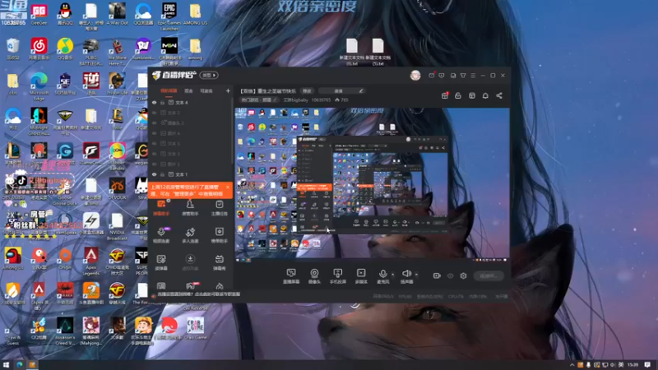The height and width of the screenshot is (370, 658).
Task: Open the quality selector field with pencil
Action: pyautogui.click(x=341, y=90)
